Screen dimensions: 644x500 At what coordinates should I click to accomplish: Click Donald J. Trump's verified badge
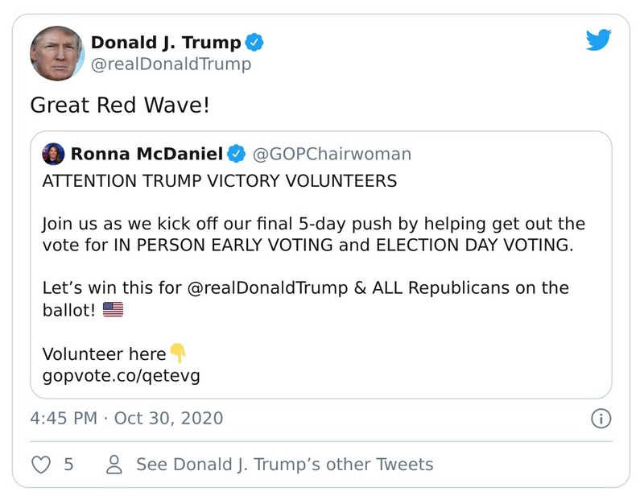[x=255, y=43]
